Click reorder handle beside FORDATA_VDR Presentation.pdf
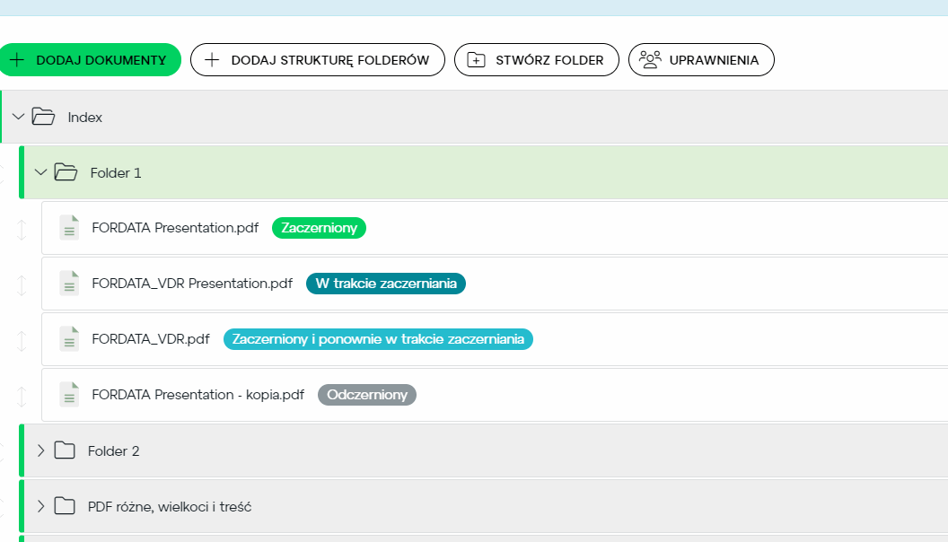The image size is (948, 542). [22, 285]
